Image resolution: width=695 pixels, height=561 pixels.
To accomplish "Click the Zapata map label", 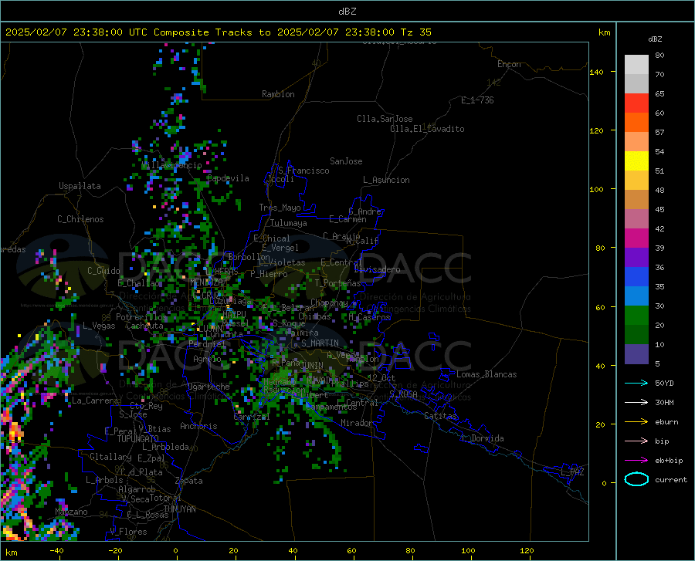I will tap(189, 481).
